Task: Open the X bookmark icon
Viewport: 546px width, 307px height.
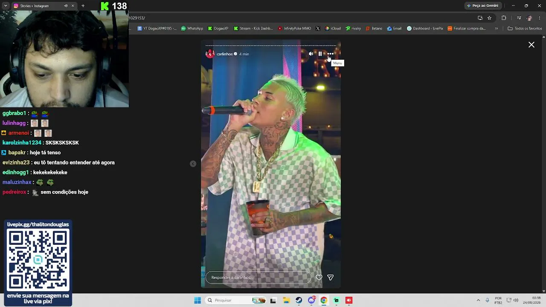Action: (318, 29)
